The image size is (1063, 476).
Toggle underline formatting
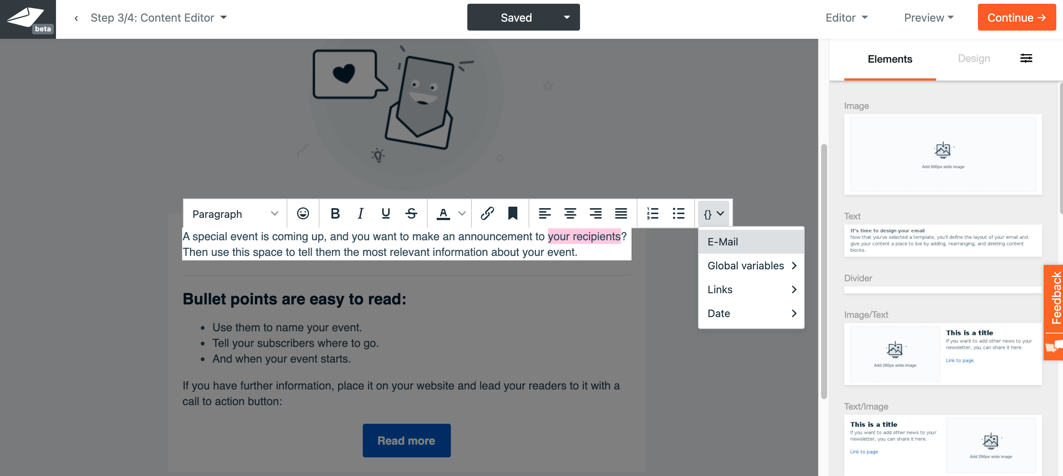point(386,214)
